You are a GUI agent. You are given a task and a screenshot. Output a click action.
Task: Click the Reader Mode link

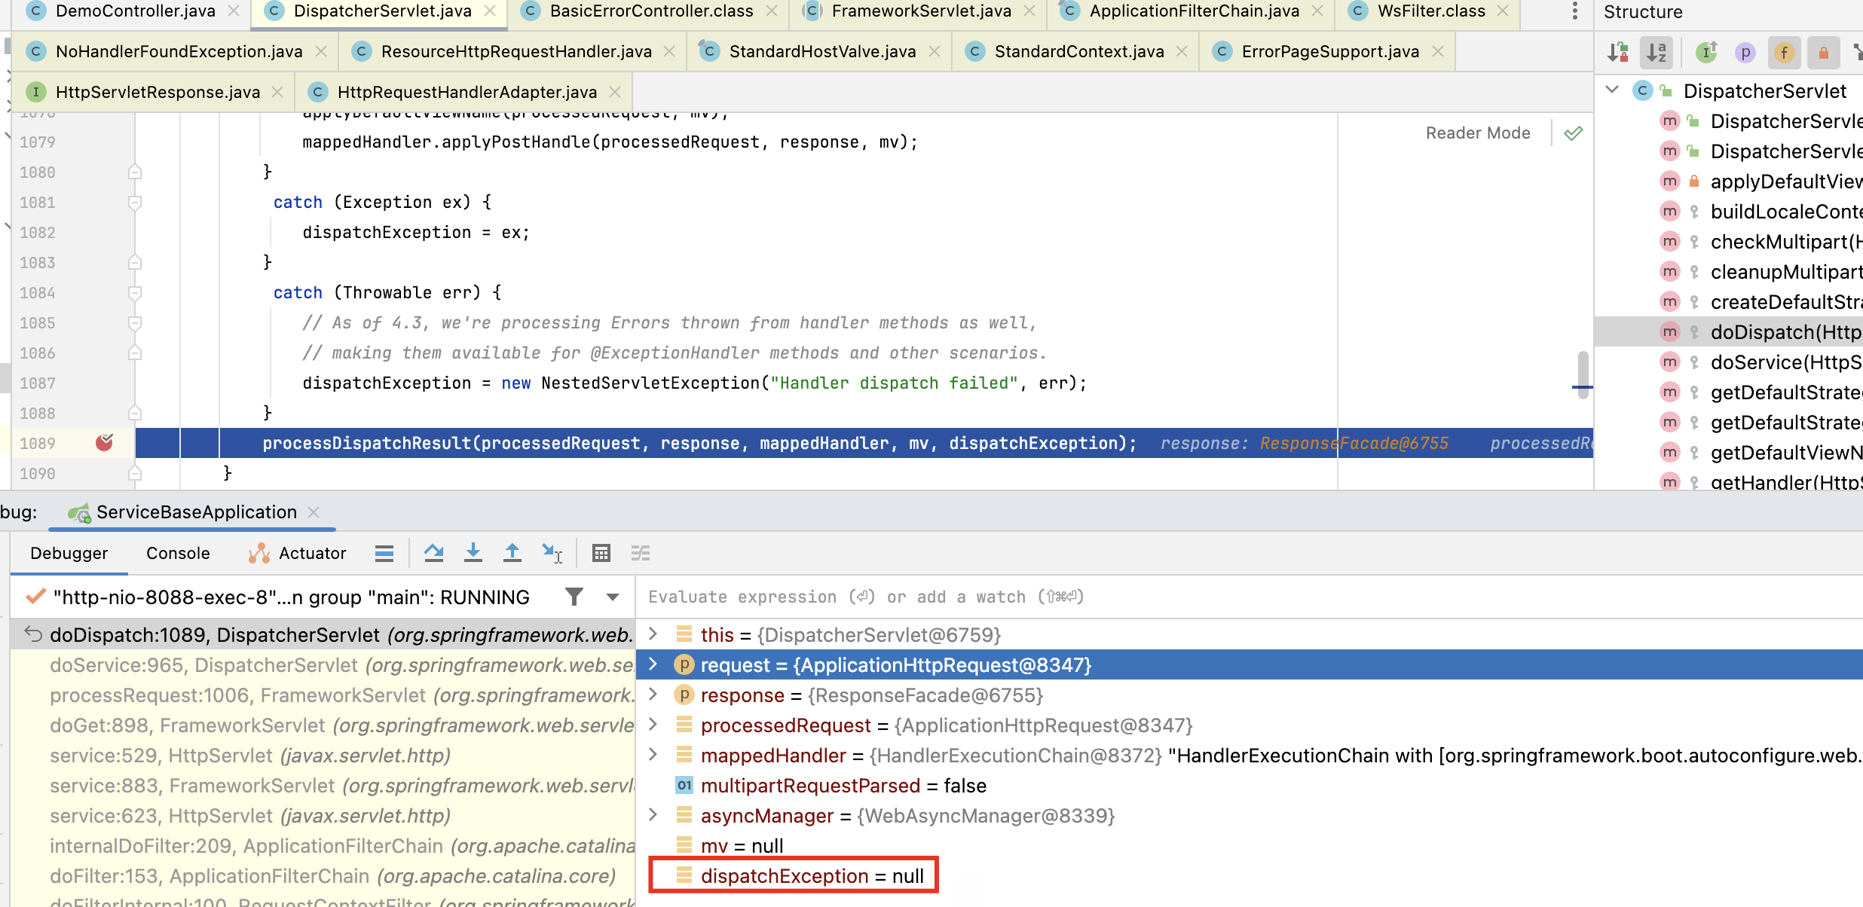pos(1477,133)
